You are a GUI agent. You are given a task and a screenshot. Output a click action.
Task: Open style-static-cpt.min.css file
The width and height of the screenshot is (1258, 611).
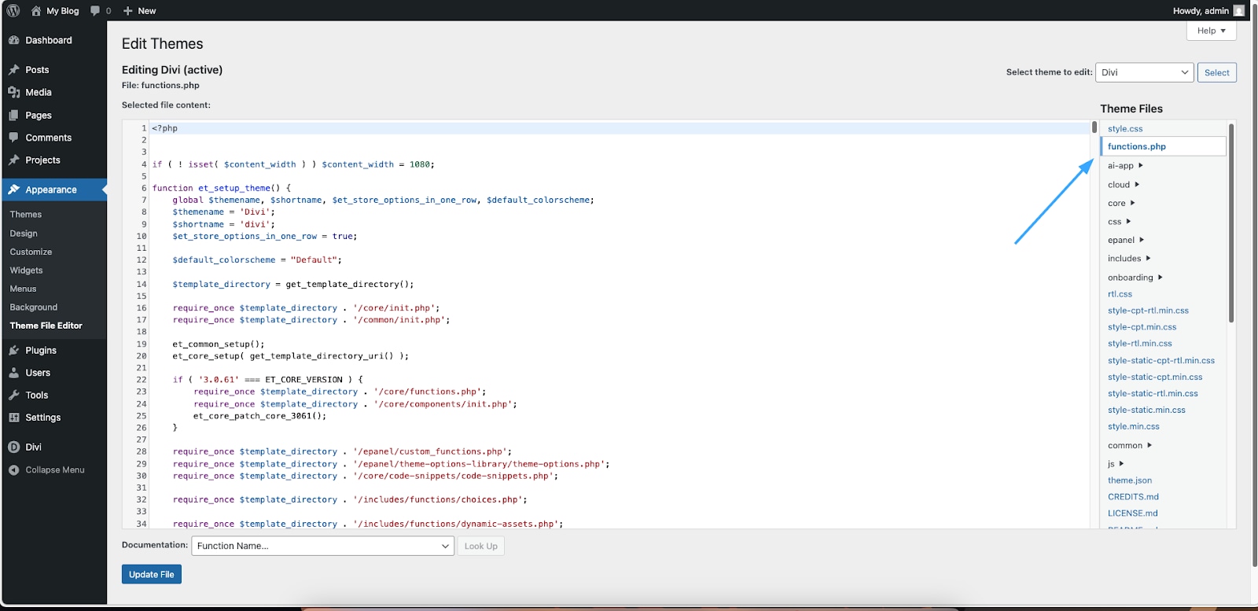tap(1155, 377)
